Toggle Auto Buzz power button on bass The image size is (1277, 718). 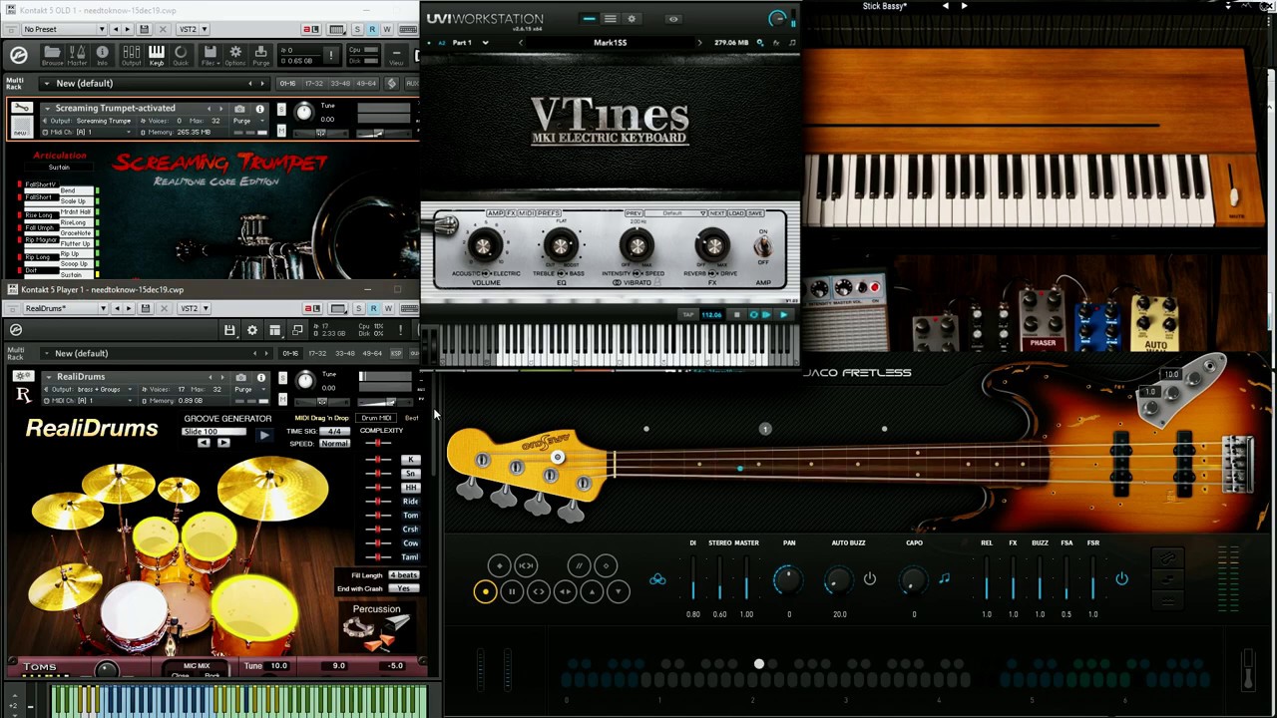pyautogui.click(x=870, y=579)
